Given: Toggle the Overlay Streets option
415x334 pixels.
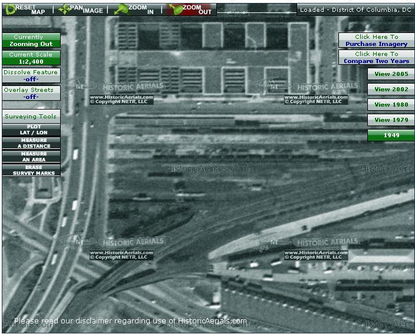Looking at the screenshot, I should 31,93.
